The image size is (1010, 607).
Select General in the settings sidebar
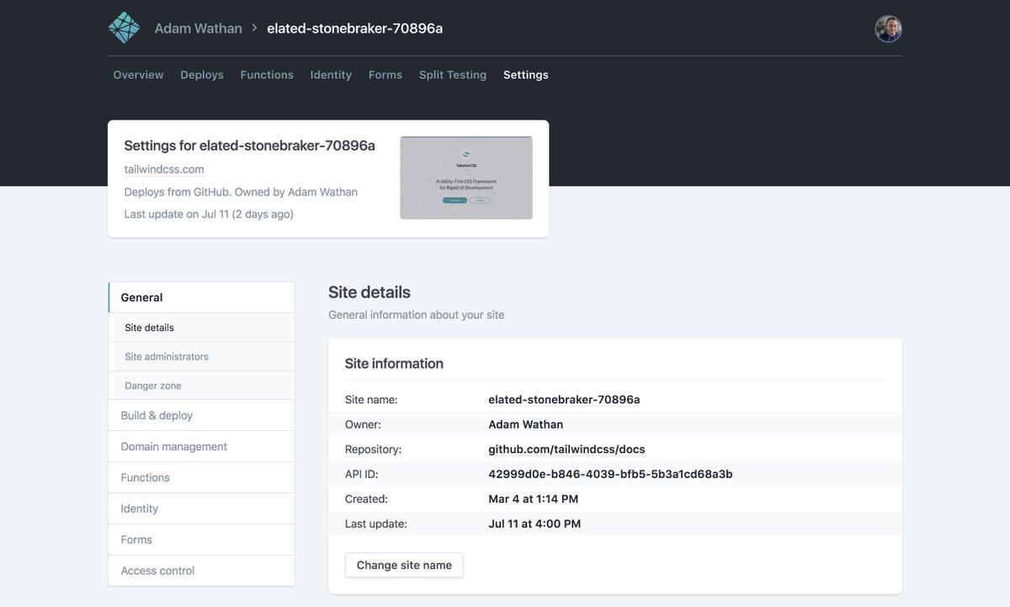202,297
